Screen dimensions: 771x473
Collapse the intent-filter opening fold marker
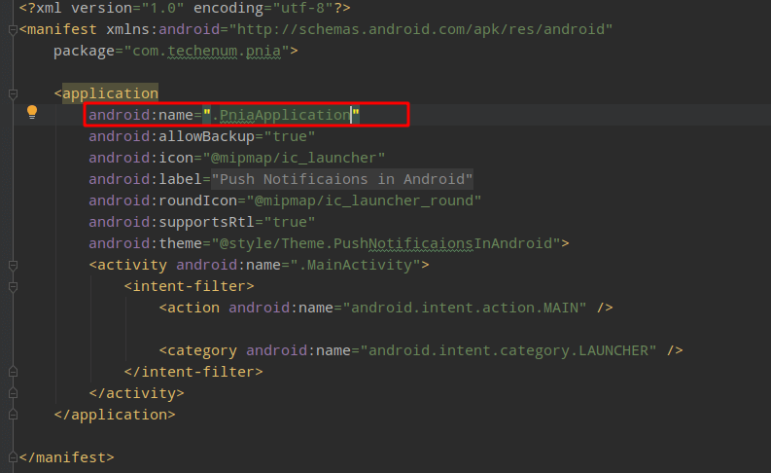tap(14, 286)
